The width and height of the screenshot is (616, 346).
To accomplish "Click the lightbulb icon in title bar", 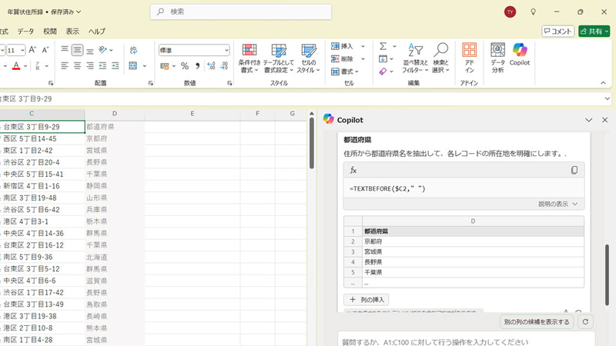I will click(x=533, y=12).
